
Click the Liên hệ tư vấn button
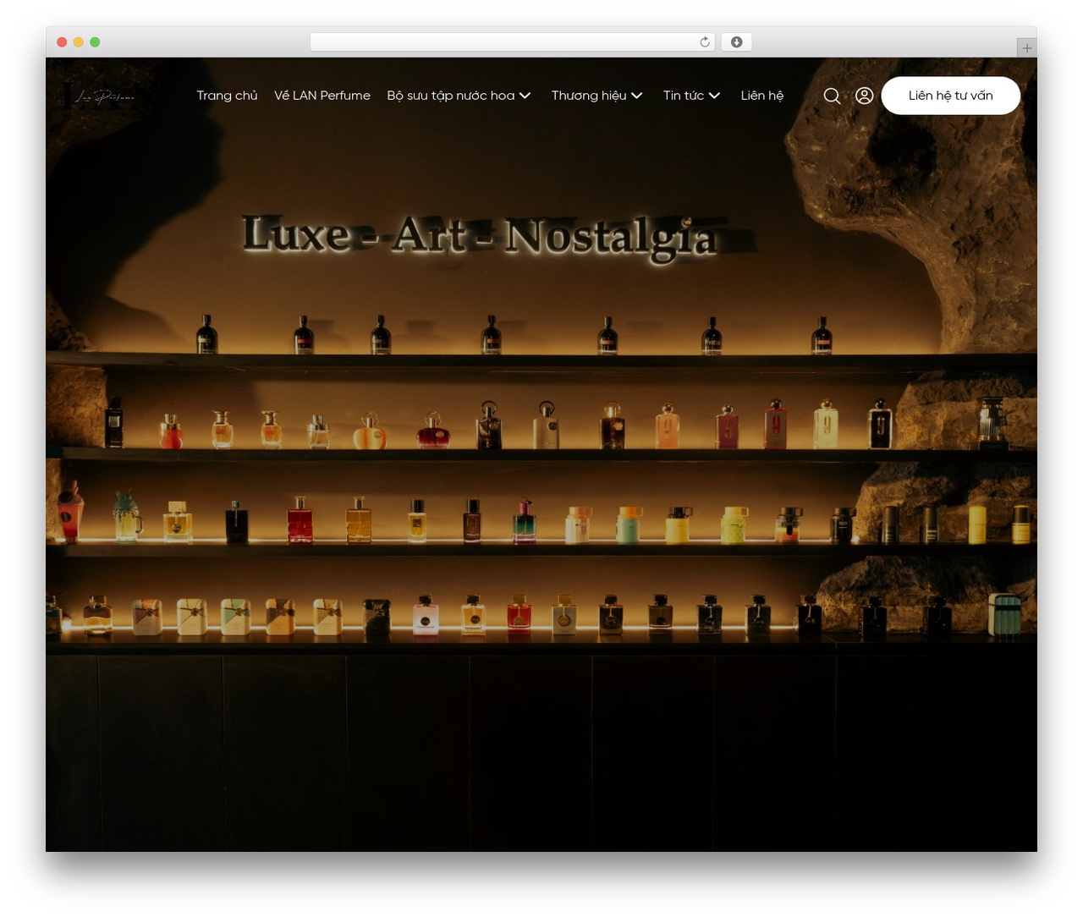tap(950, 96)
